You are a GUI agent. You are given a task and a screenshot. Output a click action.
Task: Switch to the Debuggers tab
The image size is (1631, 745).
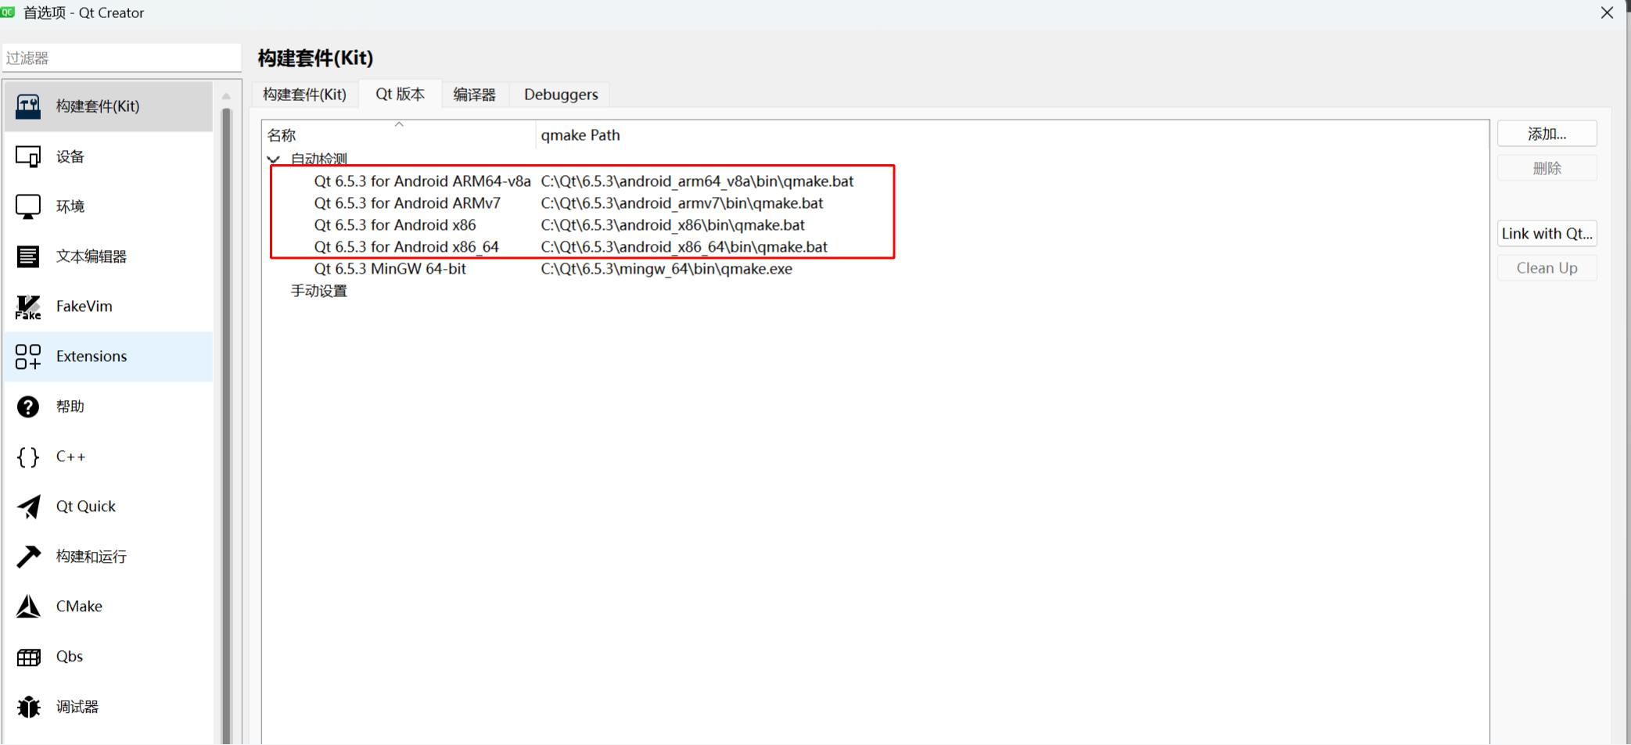560,95
